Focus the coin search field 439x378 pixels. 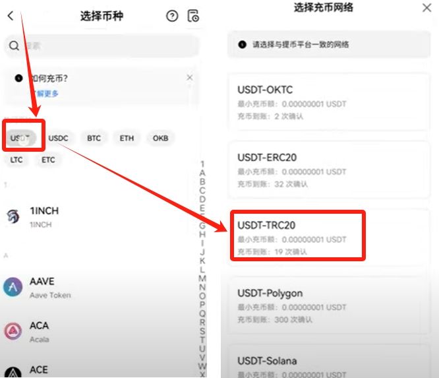click(102, 46)
